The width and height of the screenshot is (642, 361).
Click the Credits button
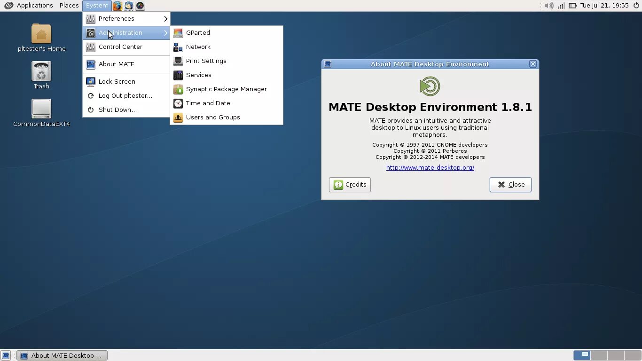(x=350, y=185)
